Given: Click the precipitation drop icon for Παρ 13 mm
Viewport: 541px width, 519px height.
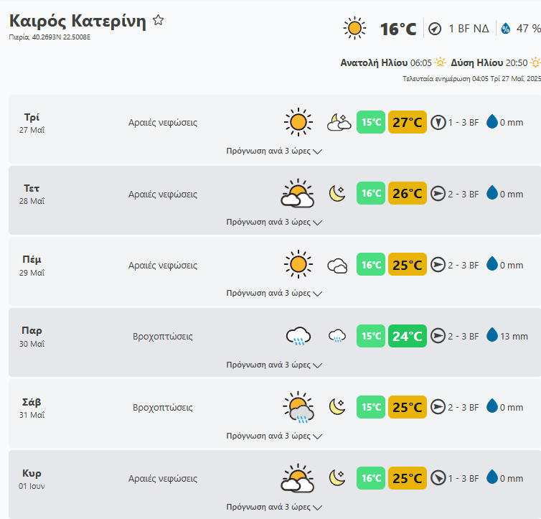Looking at the screenshot, I should pos(492,335).
